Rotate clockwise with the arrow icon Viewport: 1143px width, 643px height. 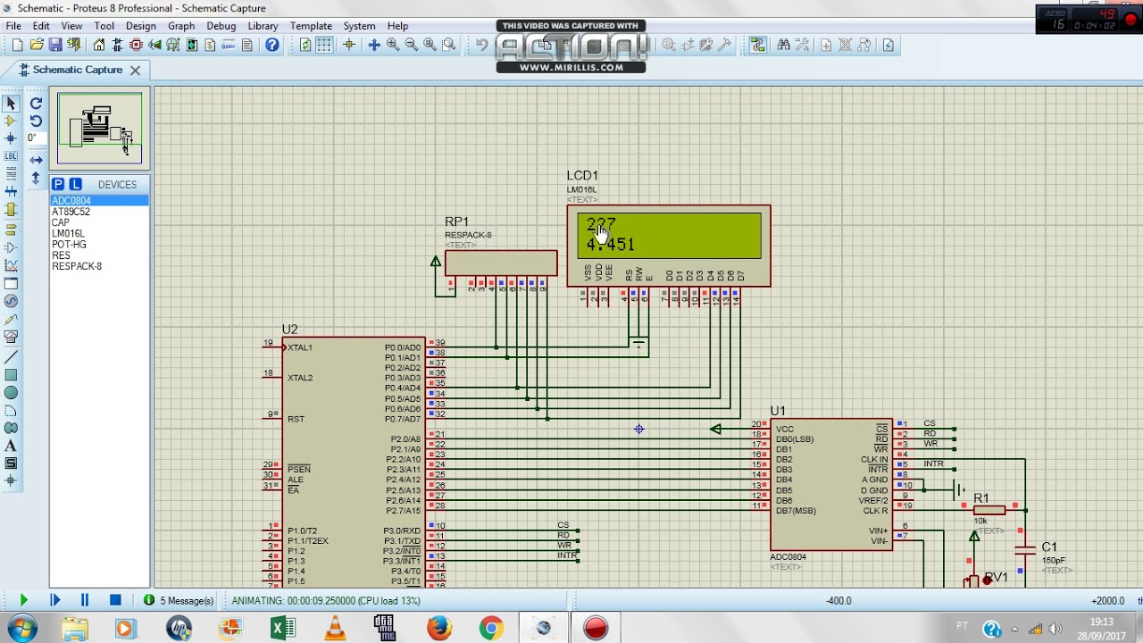(36, 104)
